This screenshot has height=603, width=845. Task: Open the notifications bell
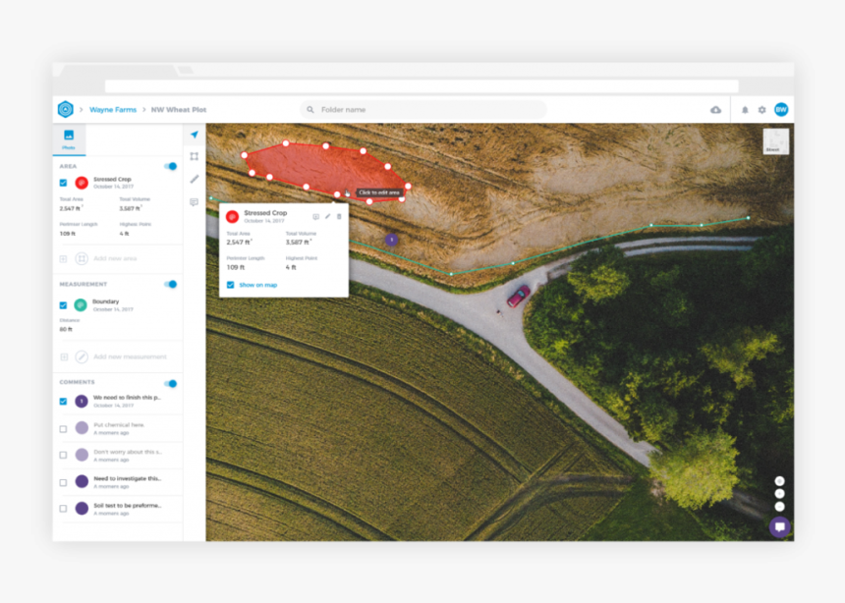click(x=745, y=110)
